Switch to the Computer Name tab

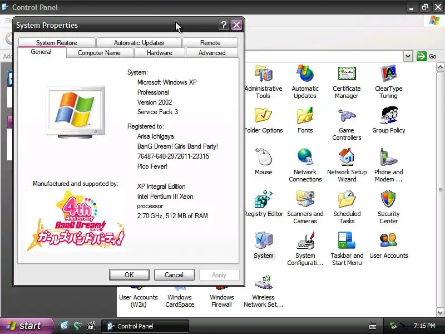[x=100, y=53]
